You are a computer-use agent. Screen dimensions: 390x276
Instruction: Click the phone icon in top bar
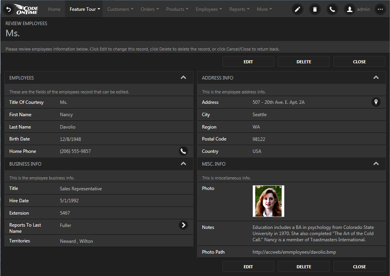coord(332,9)
